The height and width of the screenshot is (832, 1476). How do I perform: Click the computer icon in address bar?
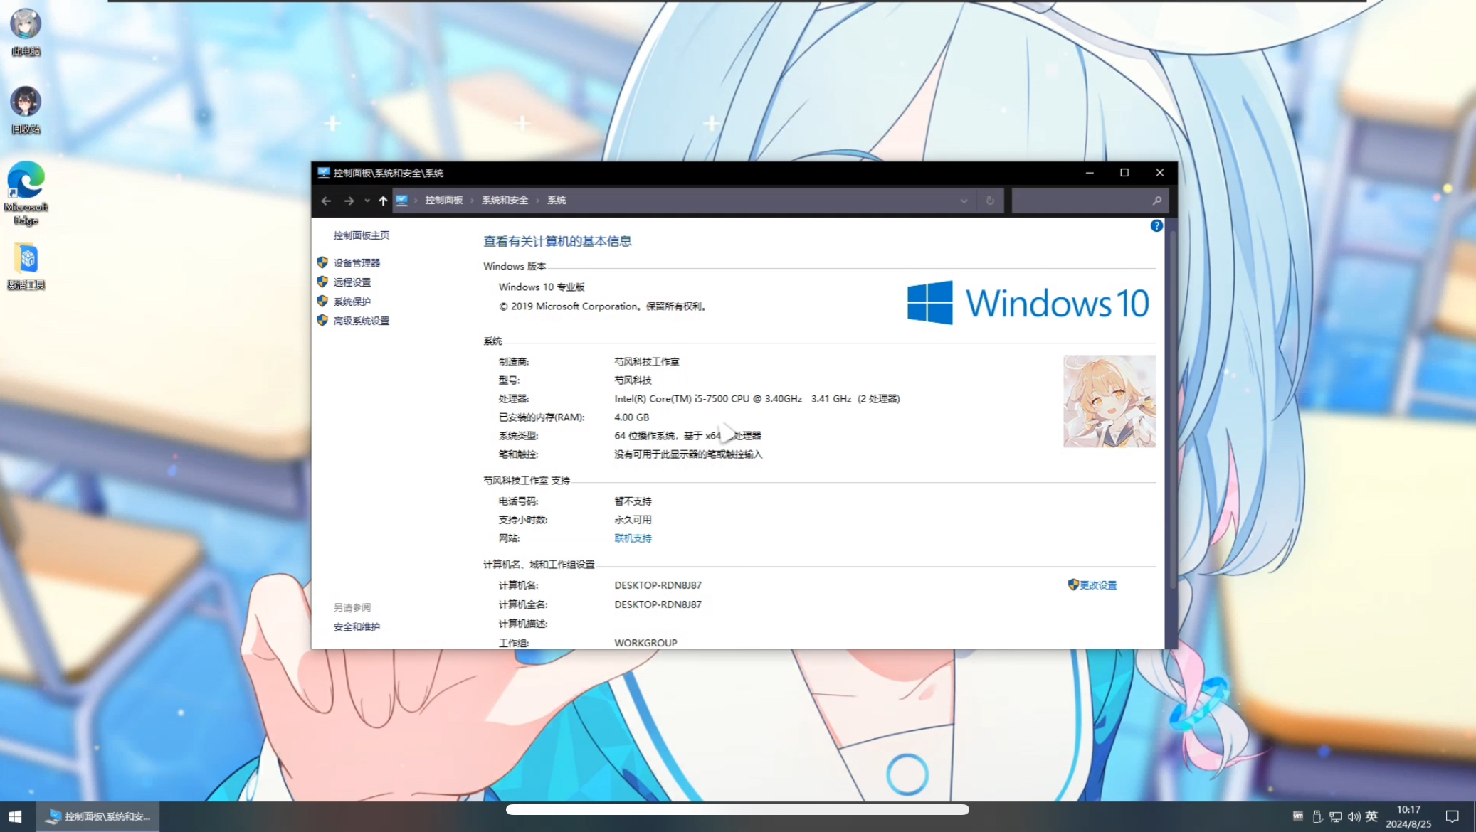click(x=402, y=201)
